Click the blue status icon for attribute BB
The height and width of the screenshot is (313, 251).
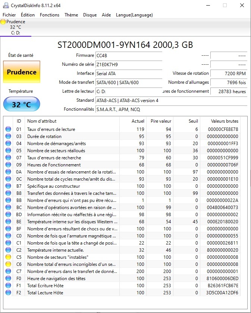coord(8,200)
